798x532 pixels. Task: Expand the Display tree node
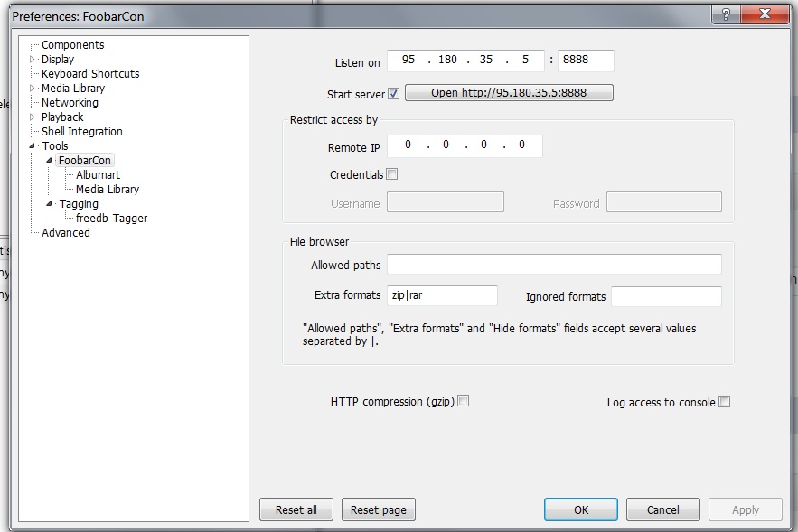(32, 59)
